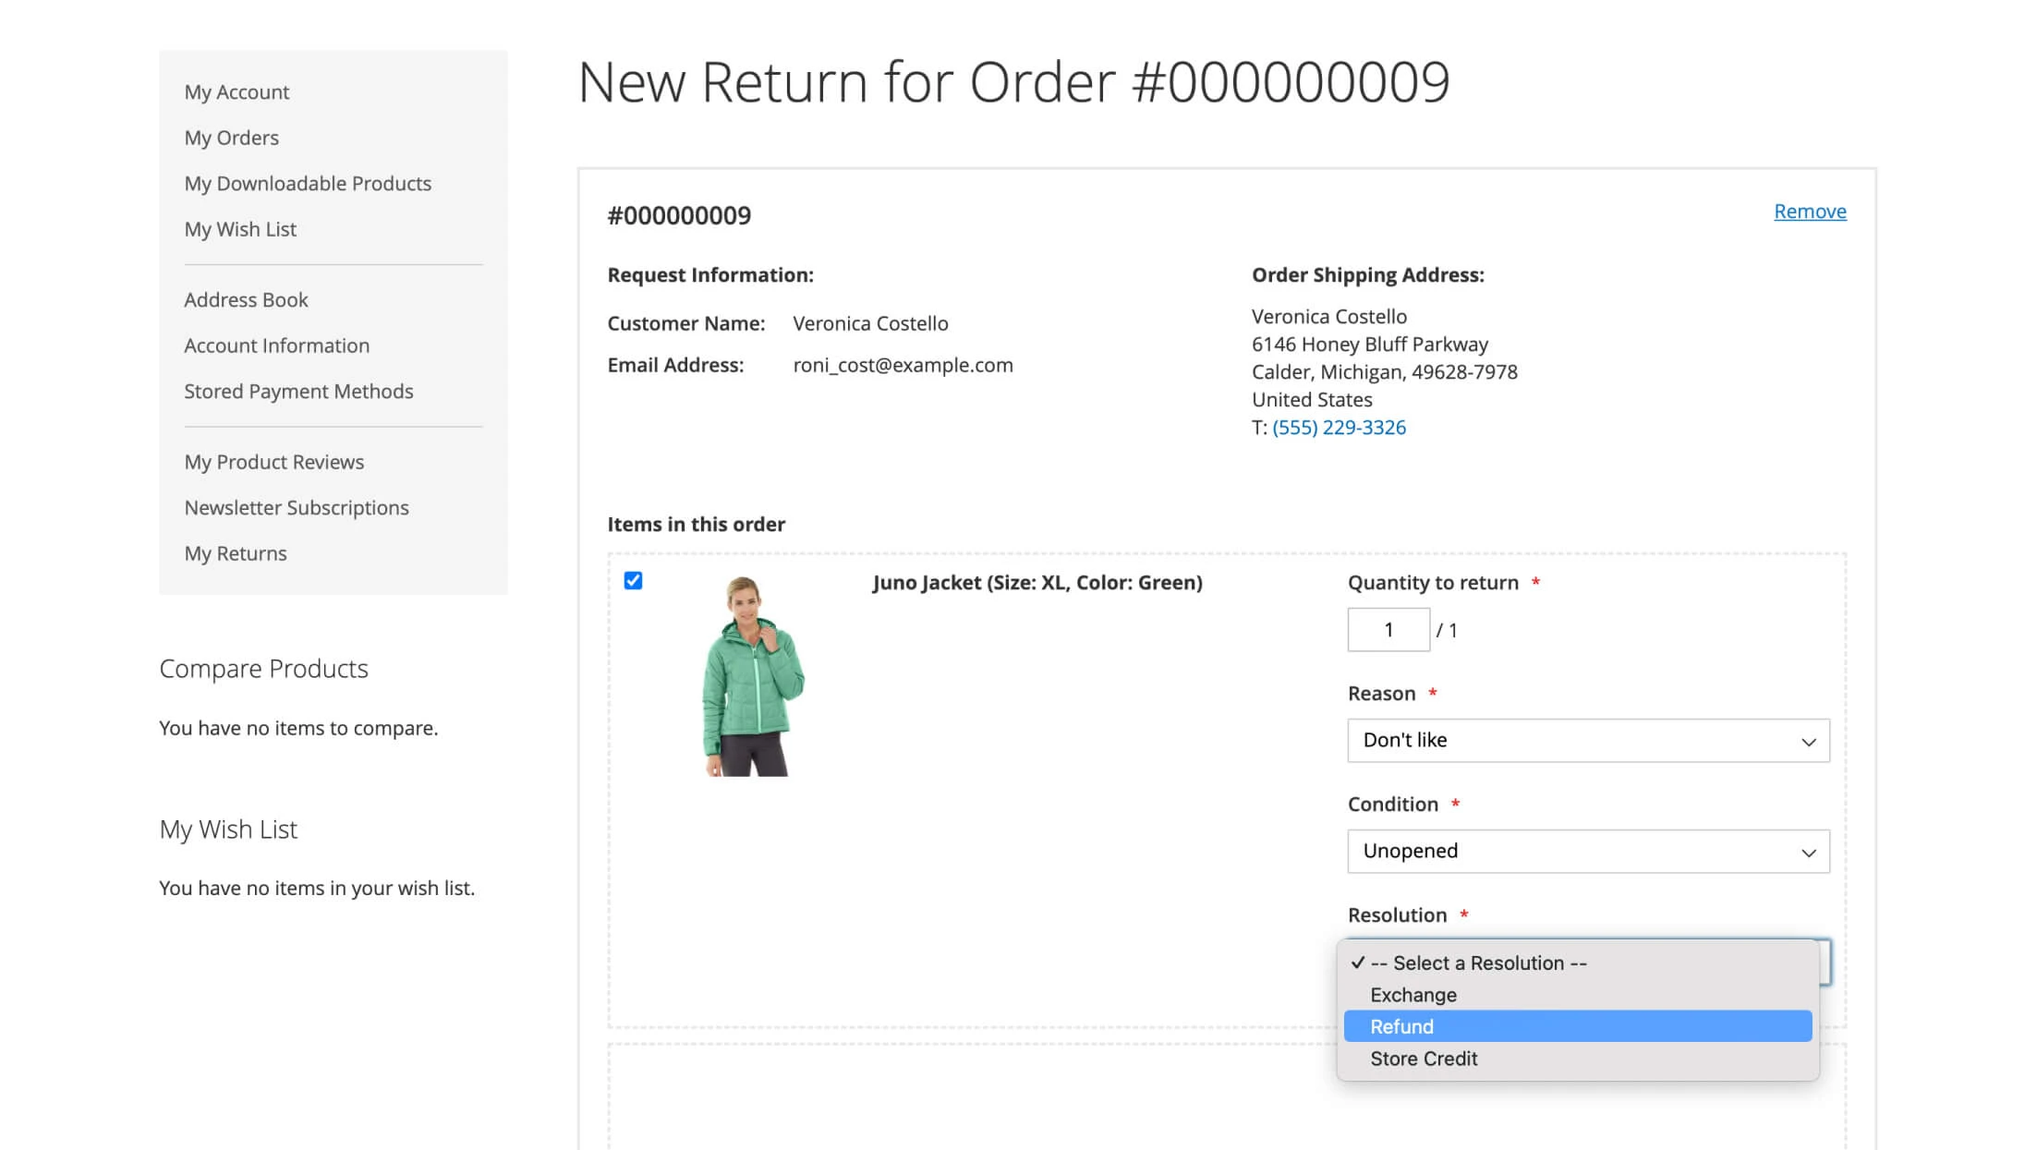Screen dimensions: 2037x1150
Task: Go to Account Information
Action: (x=276, y=345)
